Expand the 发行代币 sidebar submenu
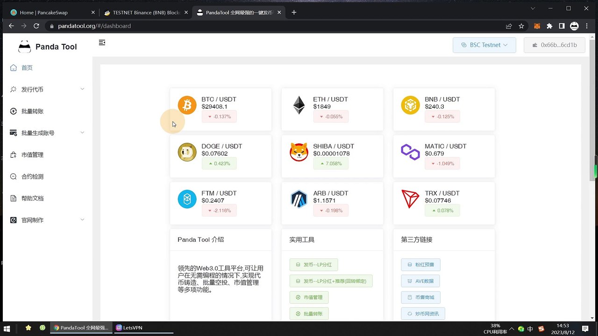The height and width of the screenshot is (336, 598). pos(47,89)
